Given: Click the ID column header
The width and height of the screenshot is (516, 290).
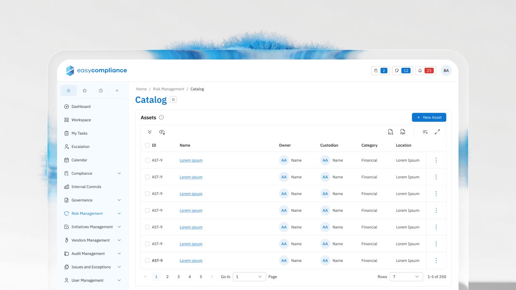Looking at the screenshot, I should click(x=154, y=145).
